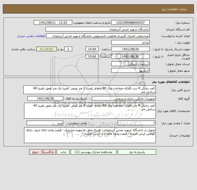Click buyer notes 'توضیحات خریدار' box
The image size is (197, 190).
[90, 135]
